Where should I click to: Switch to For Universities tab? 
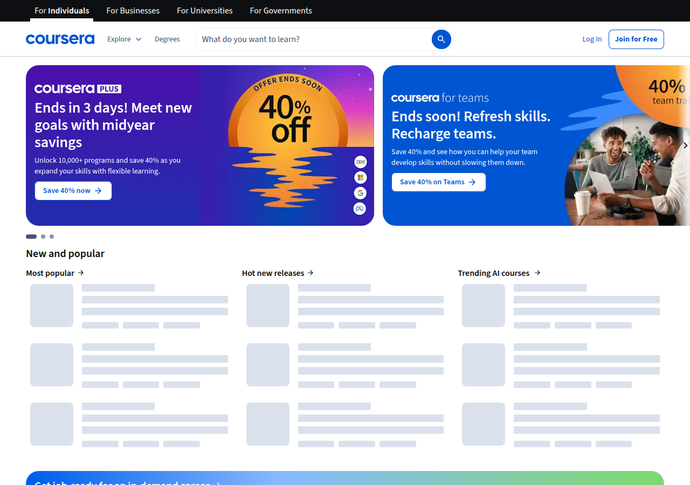click(205, 11)
